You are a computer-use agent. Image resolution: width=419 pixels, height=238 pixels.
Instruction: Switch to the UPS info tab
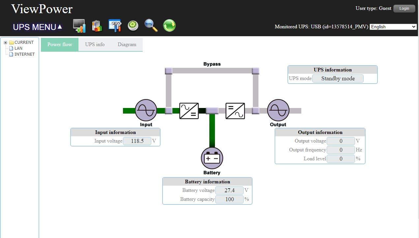click(x=95, y=44)
